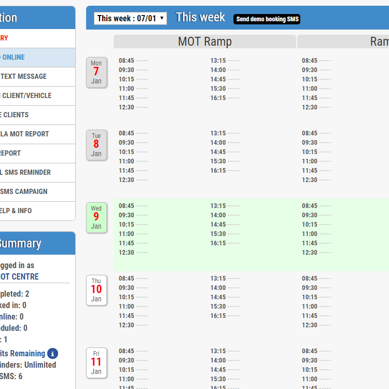Book Friday 08:45 slot on MOT Ramp
Screen dimensions: 389x389
133,351
